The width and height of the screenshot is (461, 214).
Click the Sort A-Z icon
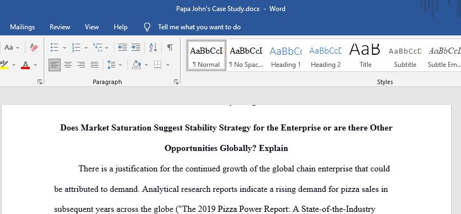click(x=153, y=48)
